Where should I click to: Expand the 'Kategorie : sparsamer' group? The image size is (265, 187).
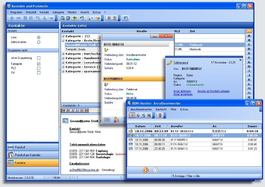point(63,71)
